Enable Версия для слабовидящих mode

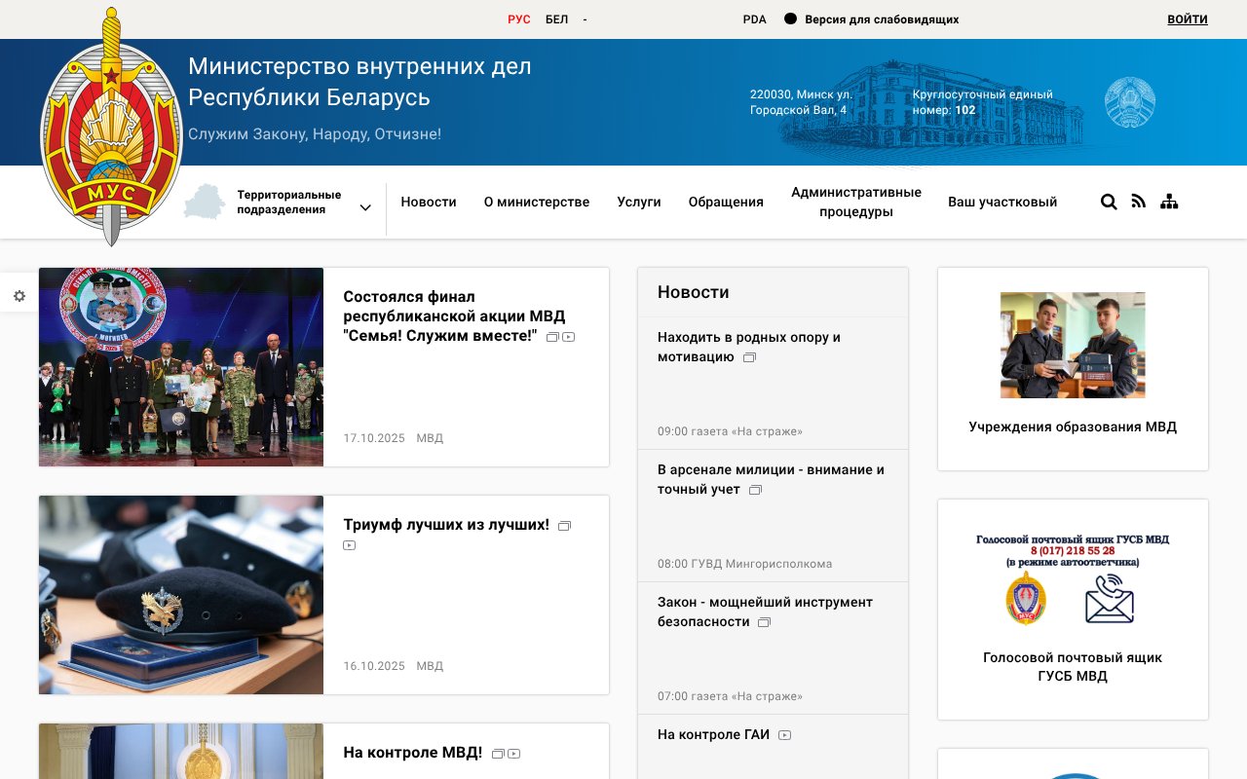[880, 19]
